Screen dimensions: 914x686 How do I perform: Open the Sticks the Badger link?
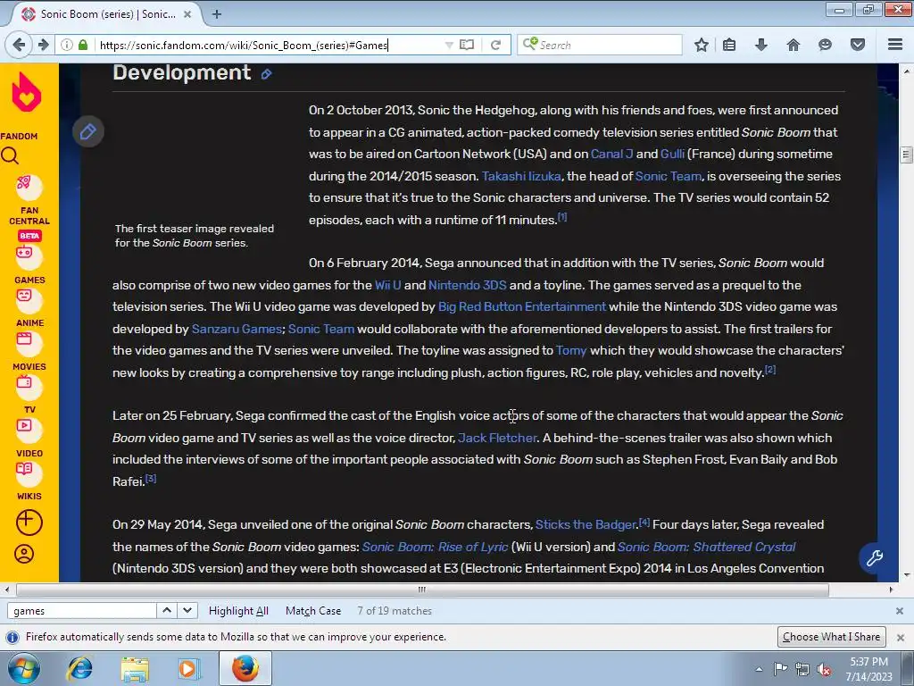(586, 524)
